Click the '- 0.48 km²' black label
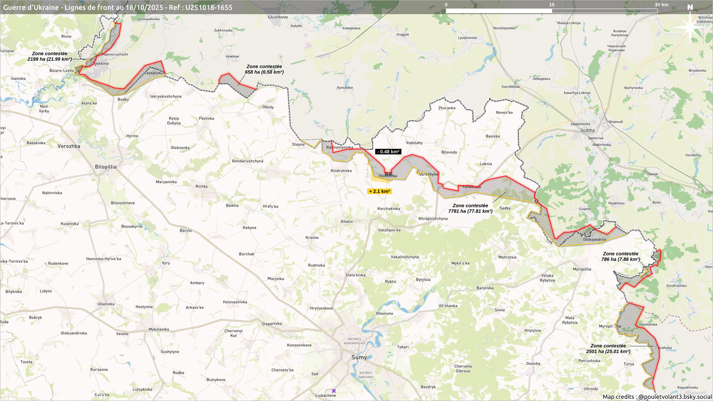Viewport: 713px width, 401px height. (388, 152)
